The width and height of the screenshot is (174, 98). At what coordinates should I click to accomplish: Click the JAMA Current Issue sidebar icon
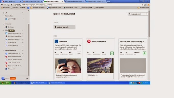[x=6, y=63]
